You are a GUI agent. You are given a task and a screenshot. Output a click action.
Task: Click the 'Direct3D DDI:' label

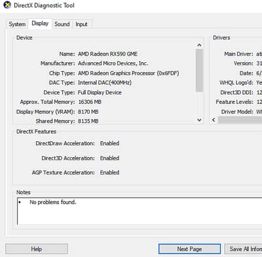(236, 92)
